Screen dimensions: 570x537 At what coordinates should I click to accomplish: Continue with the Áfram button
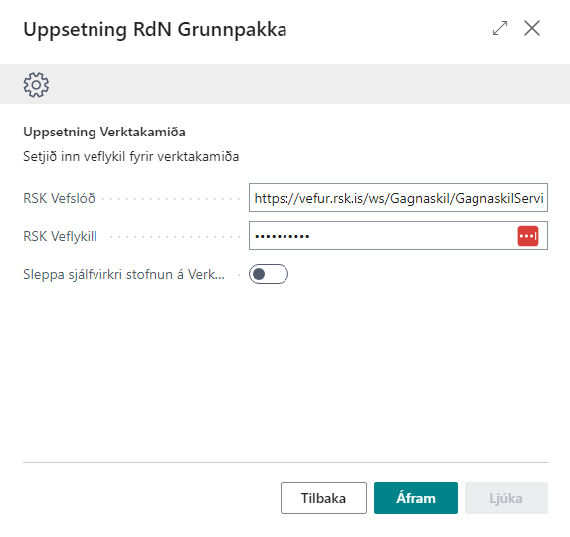(x=416, y=498)
